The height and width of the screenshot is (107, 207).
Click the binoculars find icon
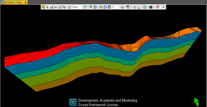(128, 7)
